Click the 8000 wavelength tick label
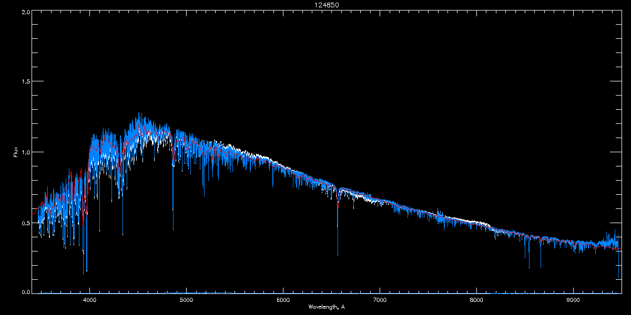The image size is (631, 315). 476,300
